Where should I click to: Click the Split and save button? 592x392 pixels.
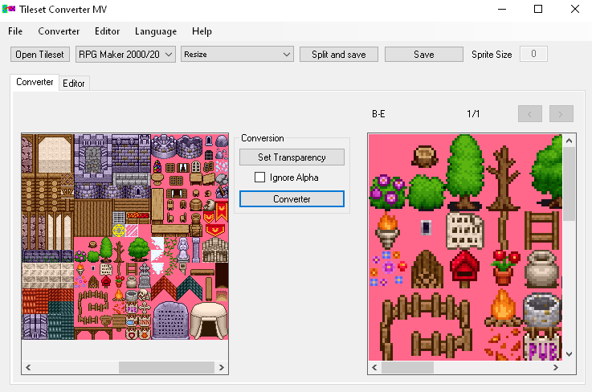338,55
